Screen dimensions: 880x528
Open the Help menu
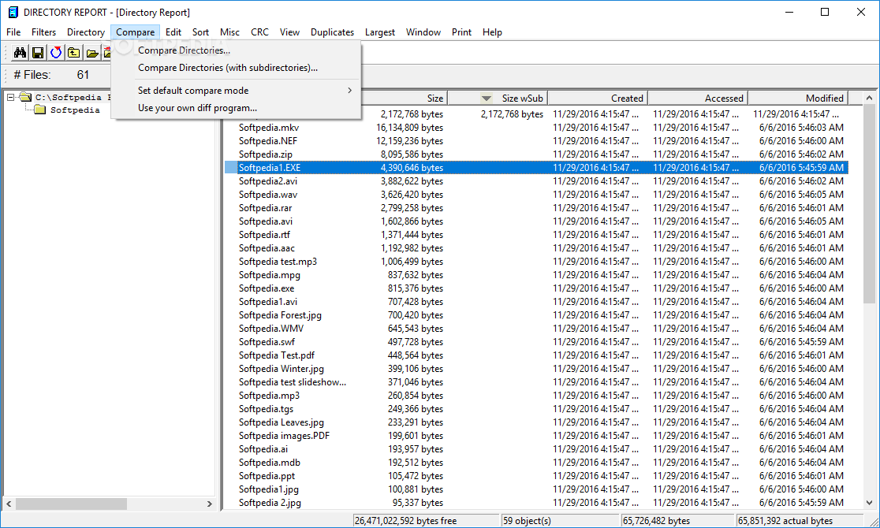point(492,32)
